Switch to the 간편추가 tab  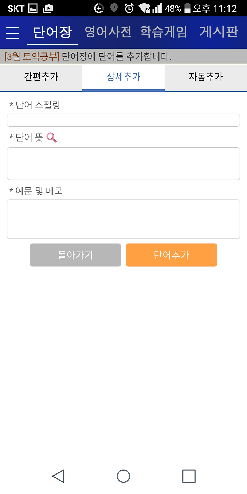(41, 77)
